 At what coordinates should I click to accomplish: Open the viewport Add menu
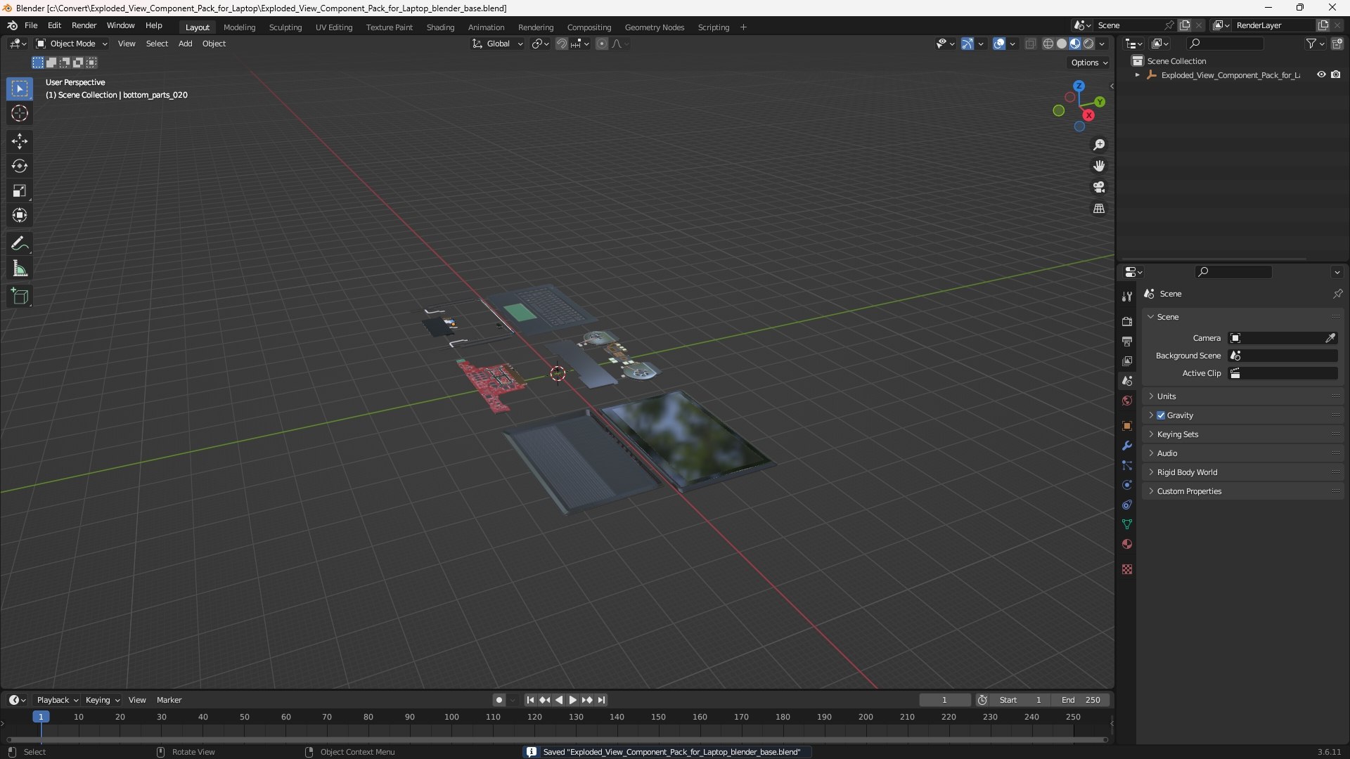tap(185, 44)
